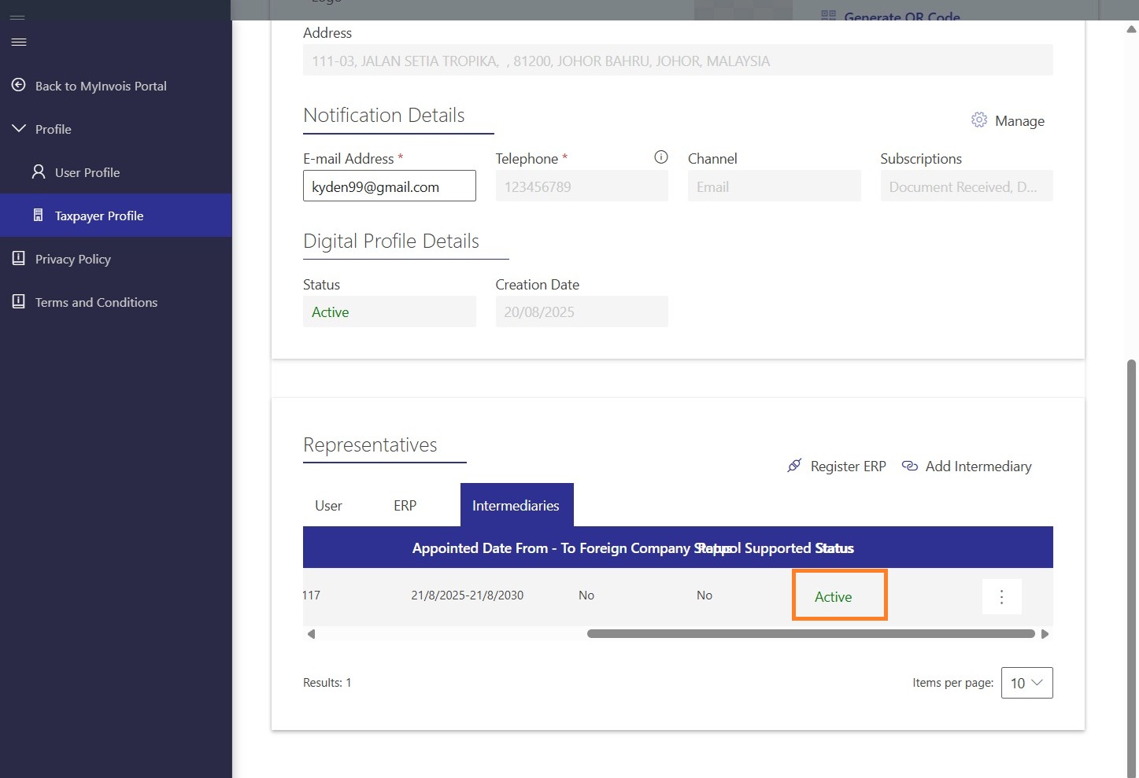This screenshot has width=1139, height=778.
Task: Click the Telephone info icon
Action: [x=661, y=157]
